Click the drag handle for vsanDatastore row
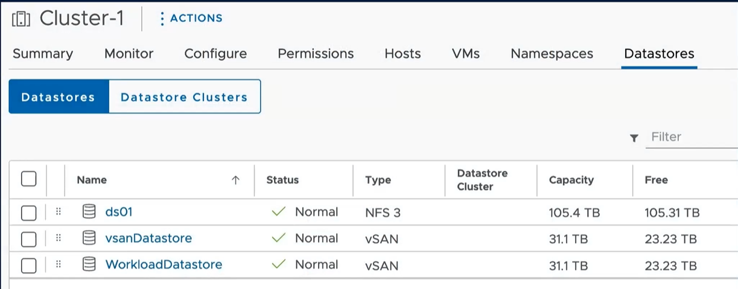The width and height of the screenshot is (738, 289). [x=59, y=238]
